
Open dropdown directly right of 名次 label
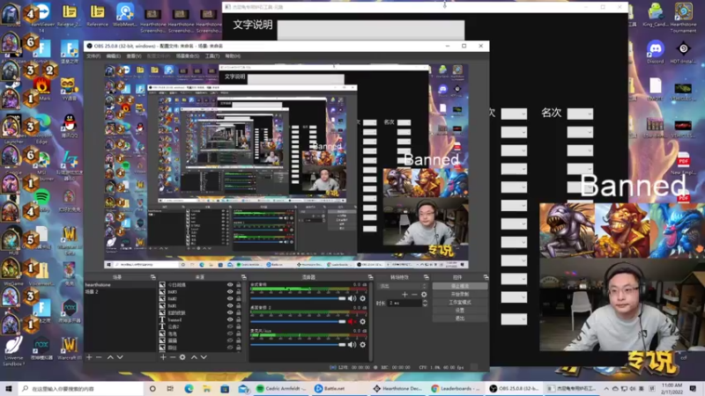pos(580,114)
